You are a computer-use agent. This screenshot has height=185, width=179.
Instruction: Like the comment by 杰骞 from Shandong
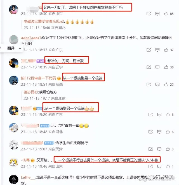tap(168, 166)
